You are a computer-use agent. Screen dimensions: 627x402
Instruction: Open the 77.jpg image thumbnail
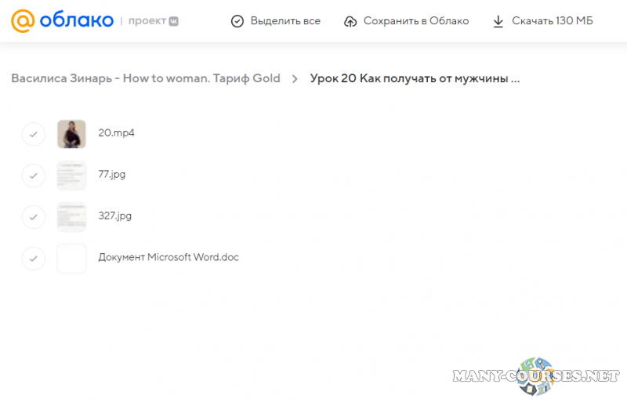pos(71,176)
